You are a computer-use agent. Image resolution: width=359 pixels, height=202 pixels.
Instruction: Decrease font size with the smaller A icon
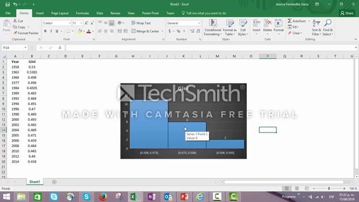(92, 23)
